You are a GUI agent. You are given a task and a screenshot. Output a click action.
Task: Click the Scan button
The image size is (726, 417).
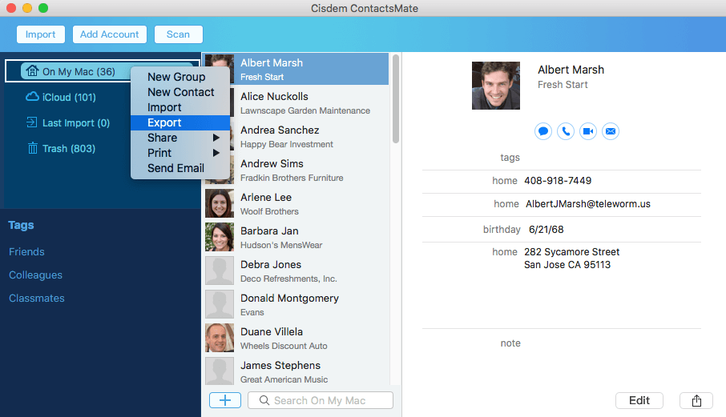coord(178,34)
